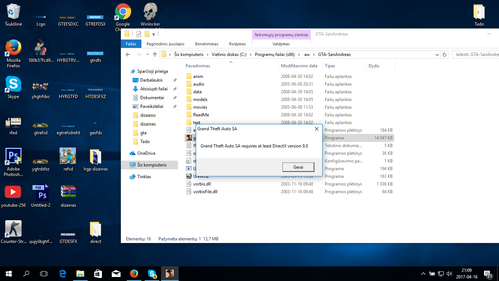Select Dokumentai in navigation pane

152,98
